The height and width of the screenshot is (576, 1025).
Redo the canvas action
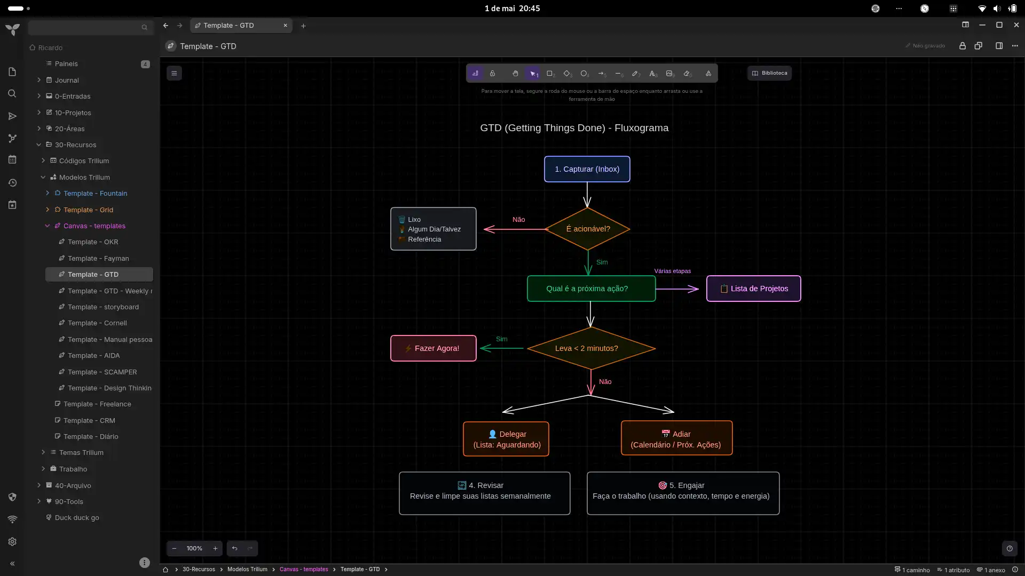[250, 548]
